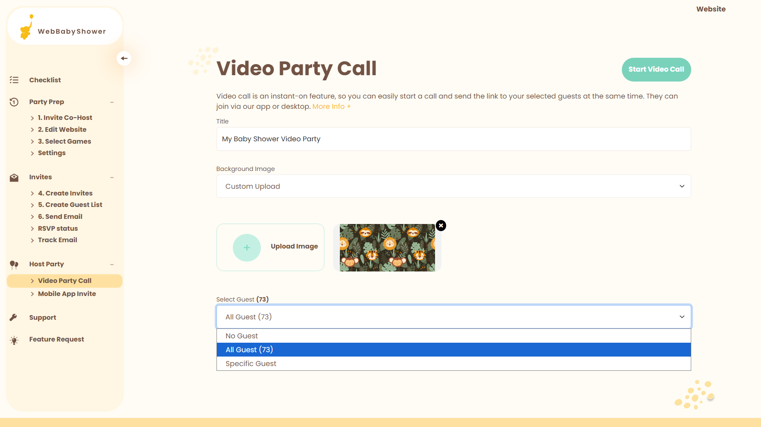This screenshot has width=761, height=427.
Task: Collapse the Host Party section
Action: click(112, 264)
